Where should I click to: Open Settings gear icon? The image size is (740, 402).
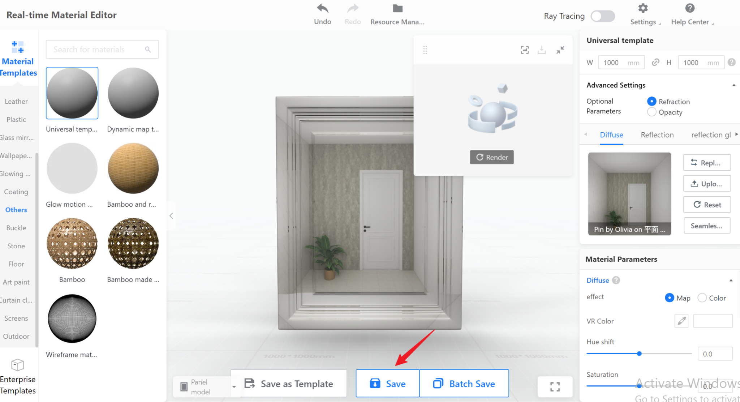pyautogui.click(x=643, y=8)
